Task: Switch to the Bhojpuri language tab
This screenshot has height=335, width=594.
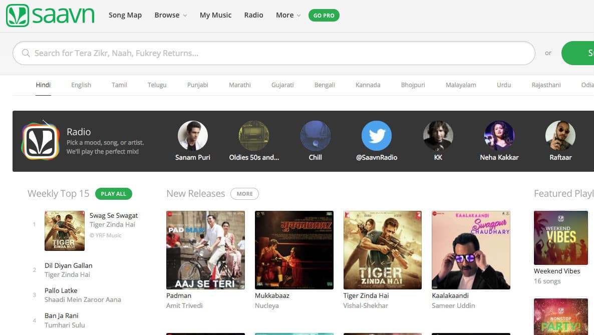Action: 413,85
